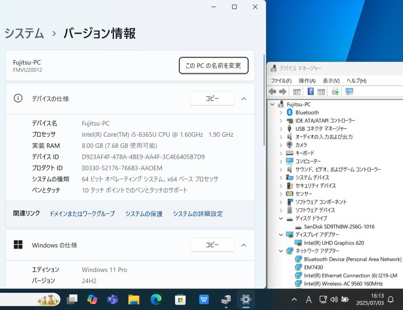Click the デバイス ID value D923AF4F-478A-4BE9-AA4F-3C4E6405B7D9

click(x=143, y=157)
